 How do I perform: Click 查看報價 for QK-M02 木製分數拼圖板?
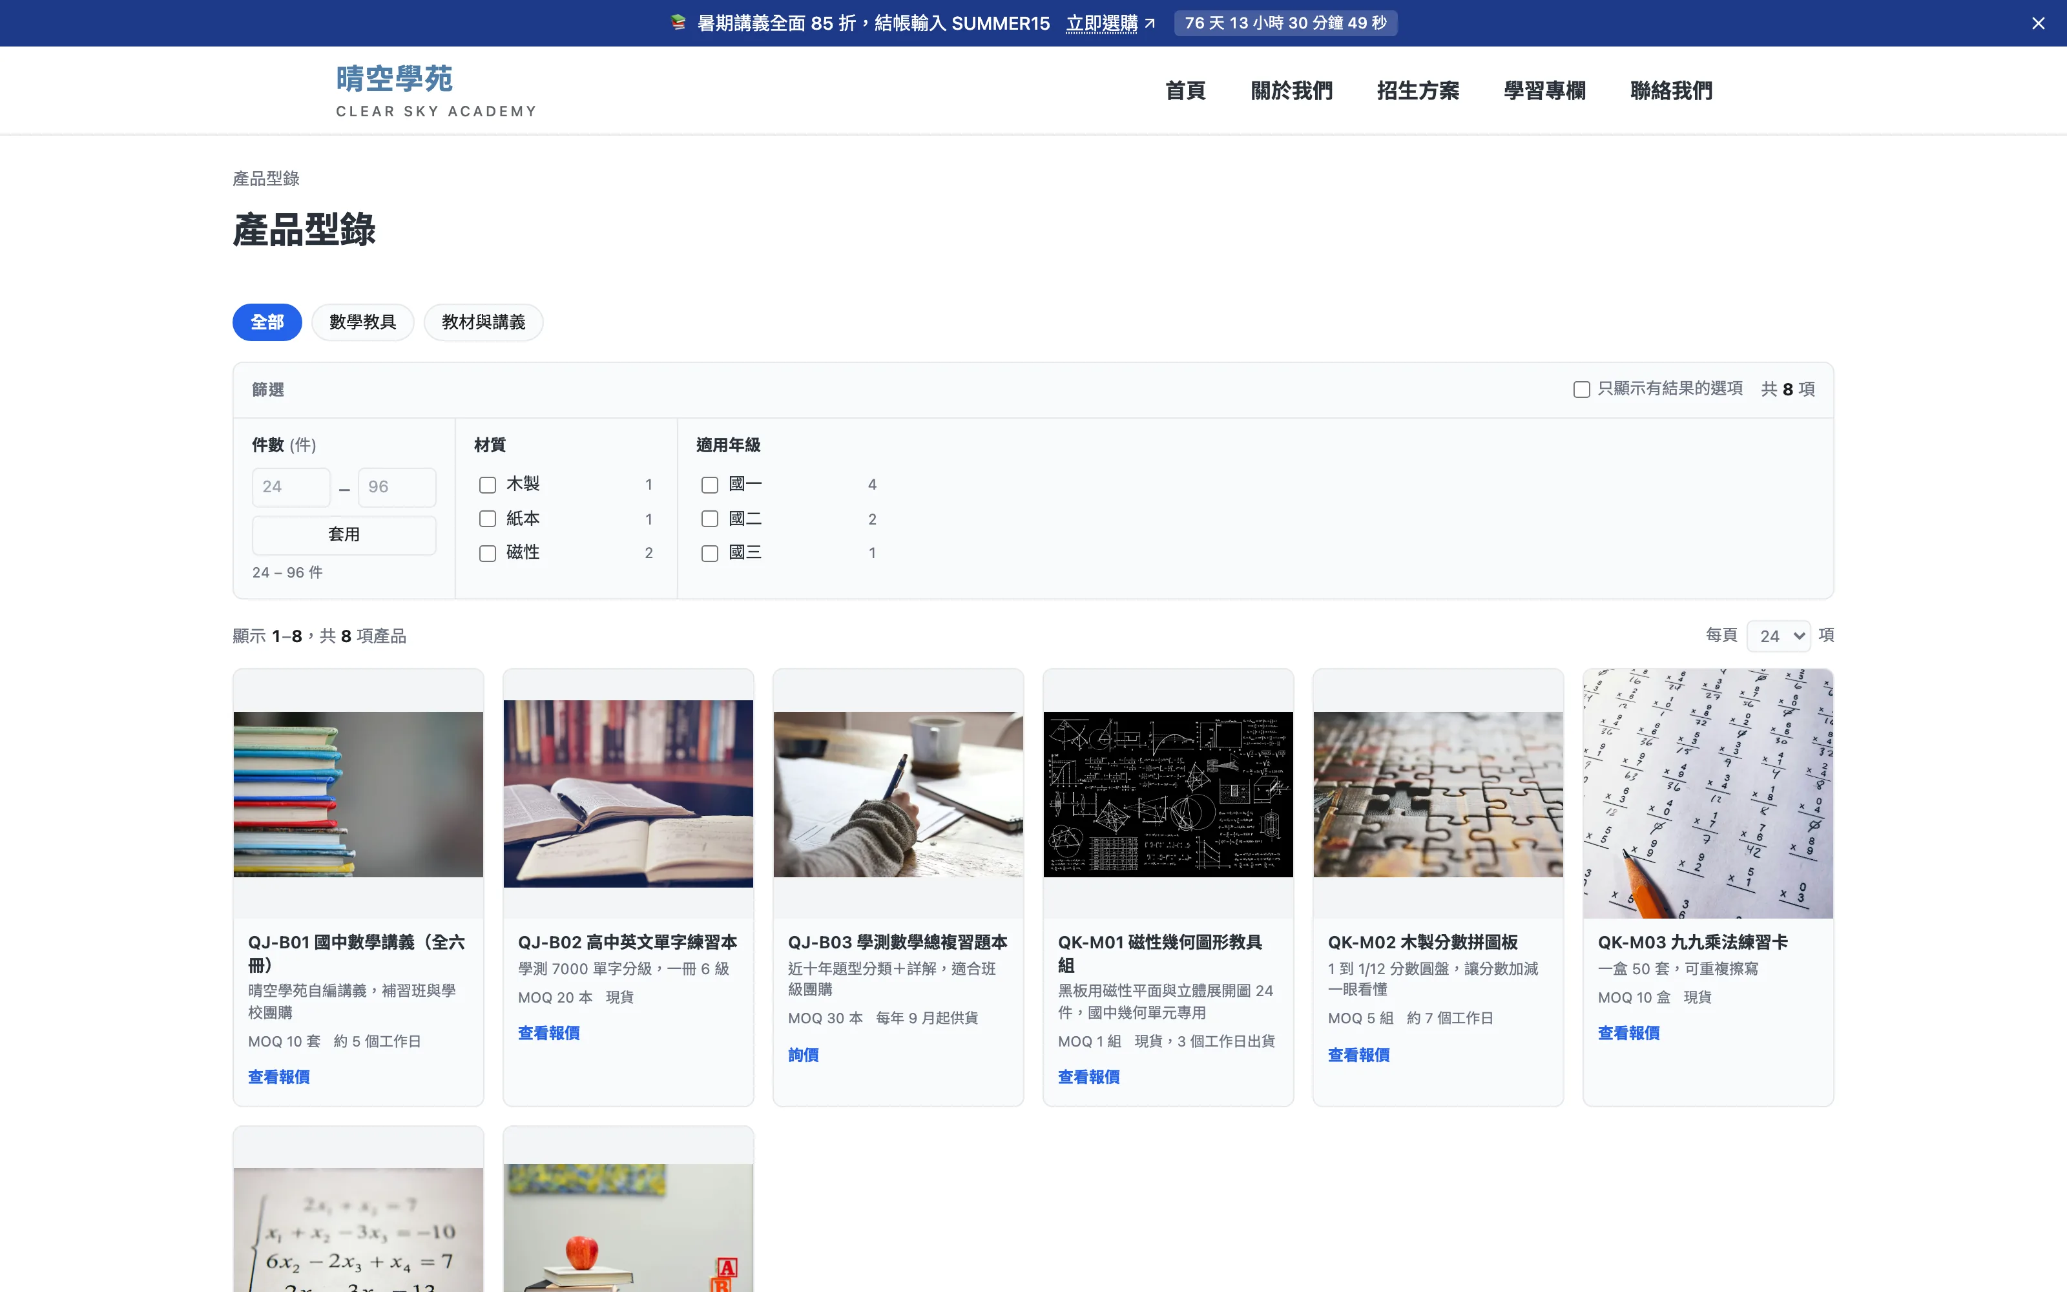pyautogui.click(x=1359, y=1056)
